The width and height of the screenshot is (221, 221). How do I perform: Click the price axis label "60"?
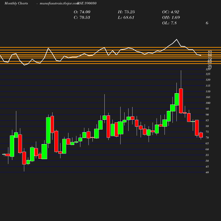click(x=207, y=149)
